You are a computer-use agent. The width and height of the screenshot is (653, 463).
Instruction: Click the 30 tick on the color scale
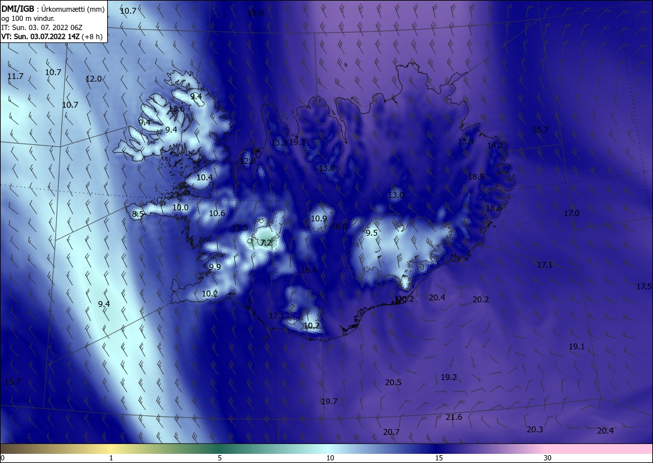547,458
